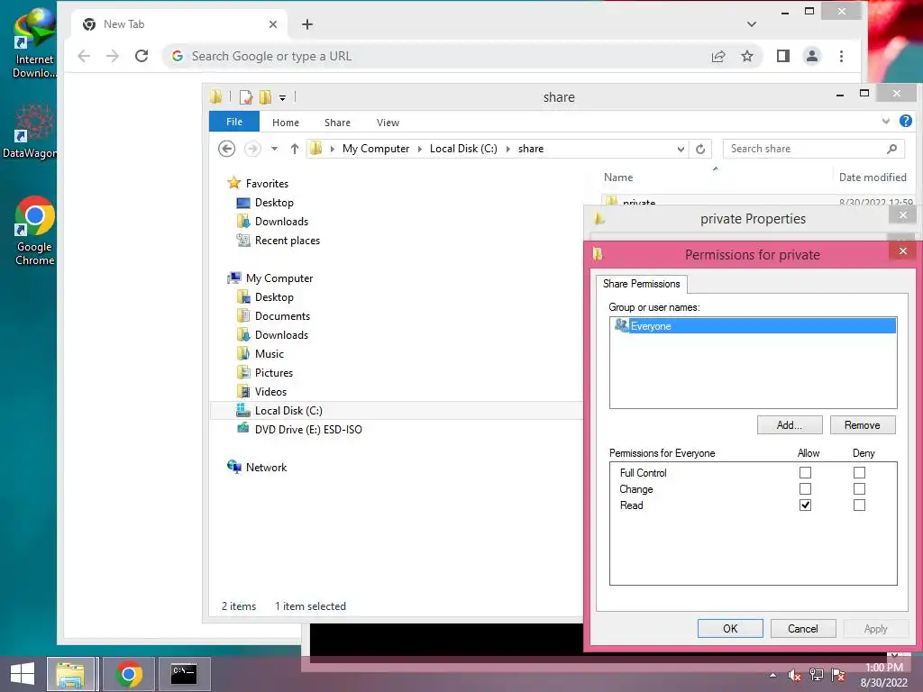The image size is (923, 692).
Task: Select Documents under My Computer
Action: tap(273, 316)
